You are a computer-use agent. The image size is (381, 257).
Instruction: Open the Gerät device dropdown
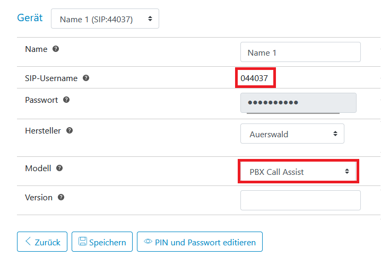tap(105, 19)
